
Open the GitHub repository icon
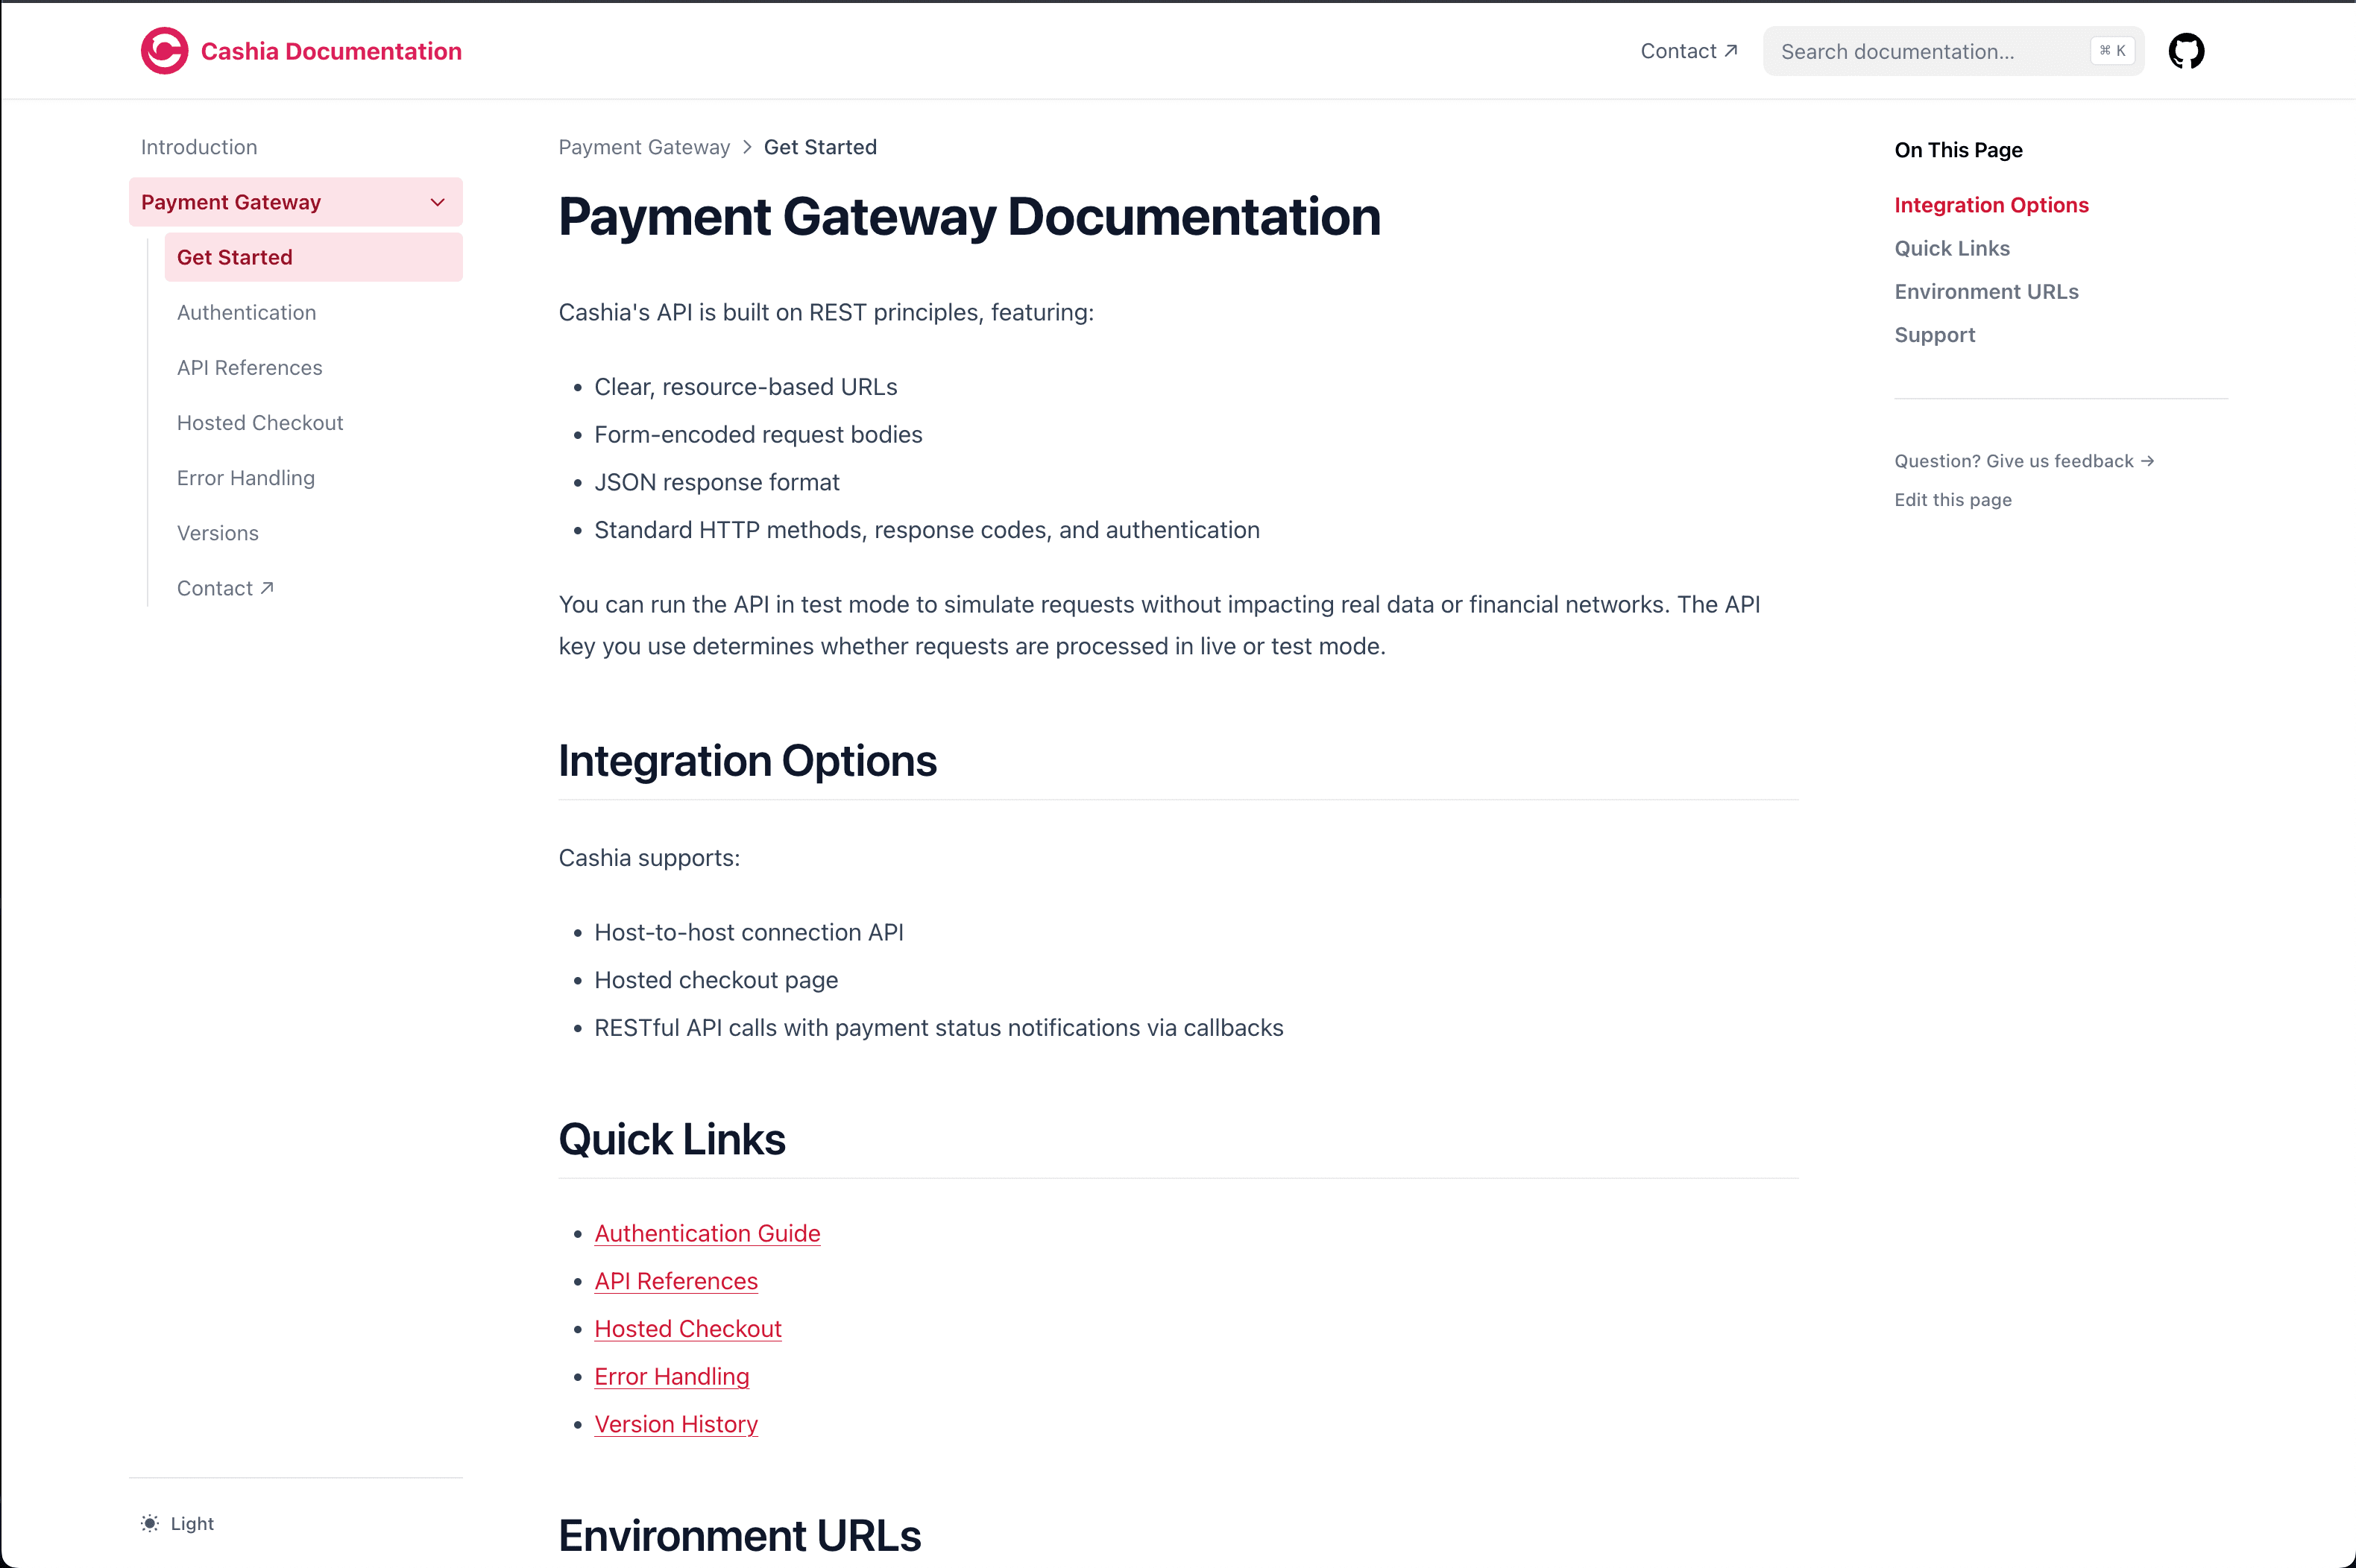pyautogui.click(x=2187, y=50)
